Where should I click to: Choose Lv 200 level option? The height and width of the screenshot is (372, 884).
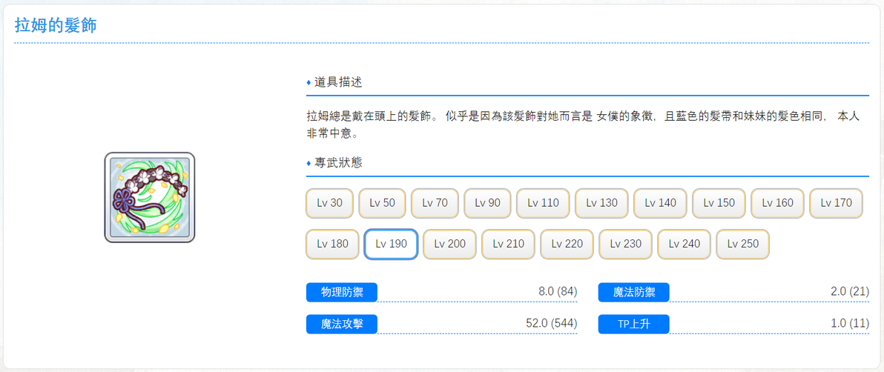click(x=450, y=244)
